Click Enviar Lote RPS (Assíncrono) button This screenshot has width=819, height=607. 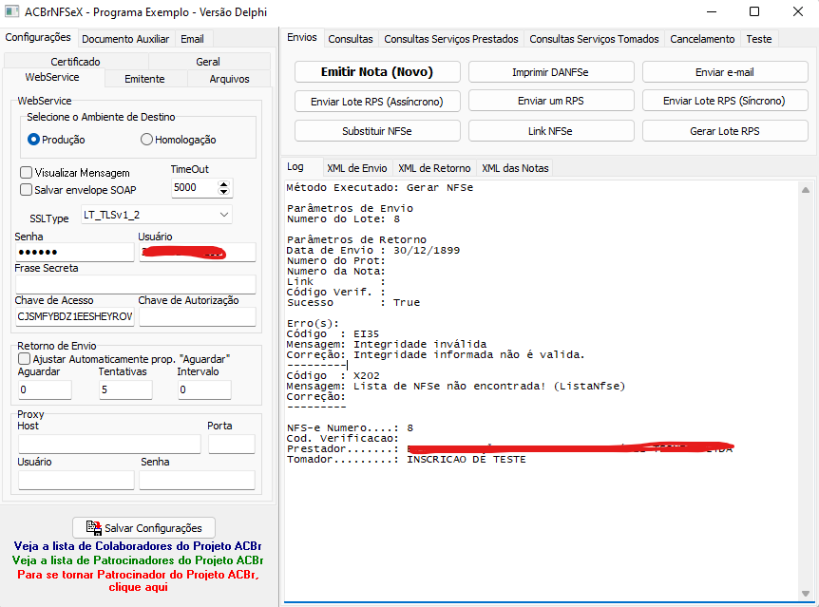click(x=377, y=102)
